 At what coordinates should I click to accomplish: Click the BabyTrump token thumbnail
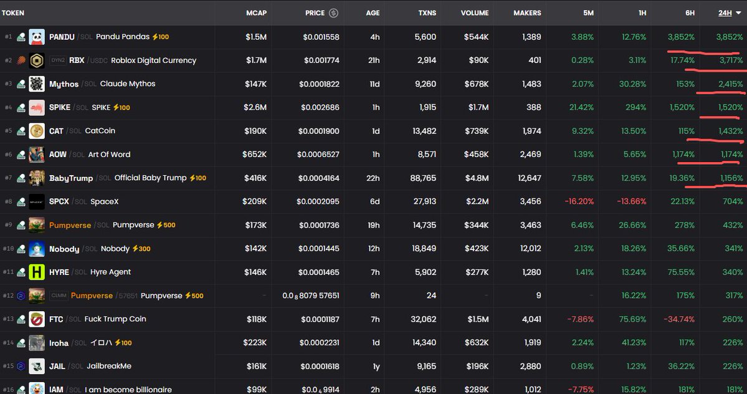pyautogui.click(x=37, y=178)
